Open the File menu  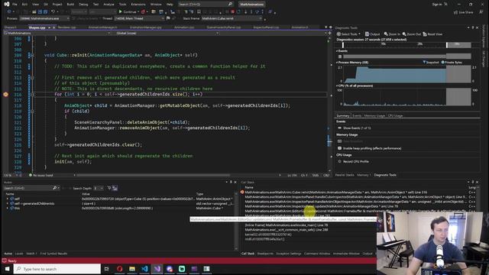click(15, 5)
